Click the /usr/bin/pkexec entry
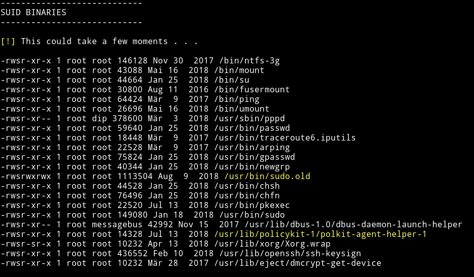This screenshot has height=277, width=474. (252, 205)
